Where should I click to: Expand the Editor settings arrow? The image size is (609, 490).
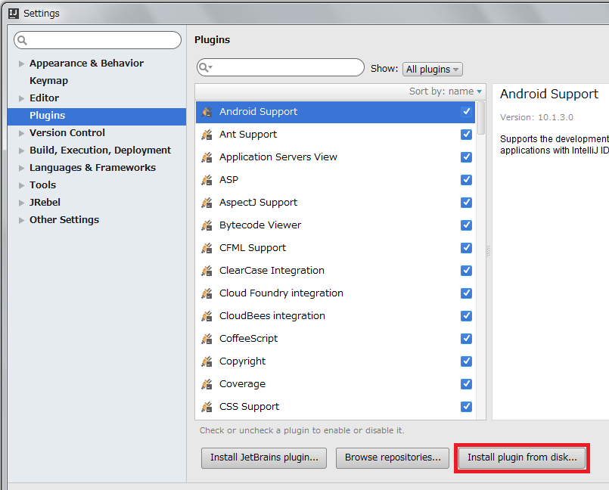click(x=21, y=98)
